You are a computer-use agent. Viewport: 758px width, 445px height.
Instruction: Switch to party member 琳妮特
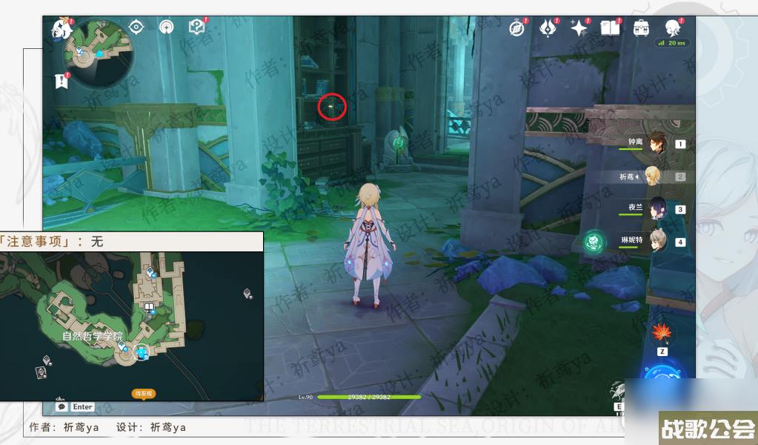point(656,240)
